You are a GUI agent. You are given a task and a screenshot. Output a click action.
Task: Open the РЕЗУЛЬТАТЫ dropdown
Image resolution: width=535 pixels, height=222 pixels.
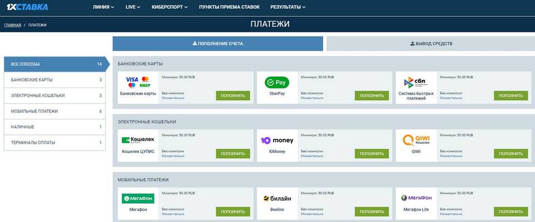[x=288, y=7]
